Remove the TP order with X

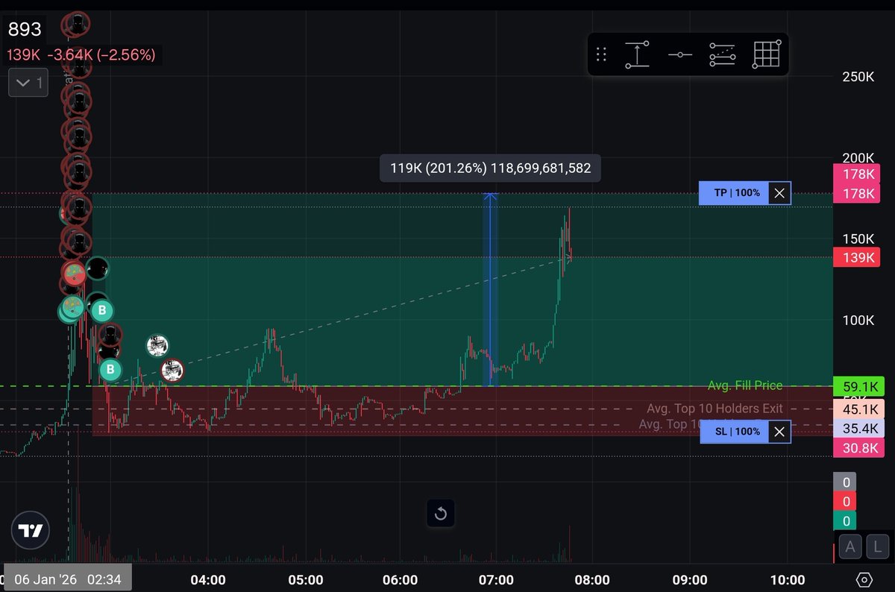779,193
